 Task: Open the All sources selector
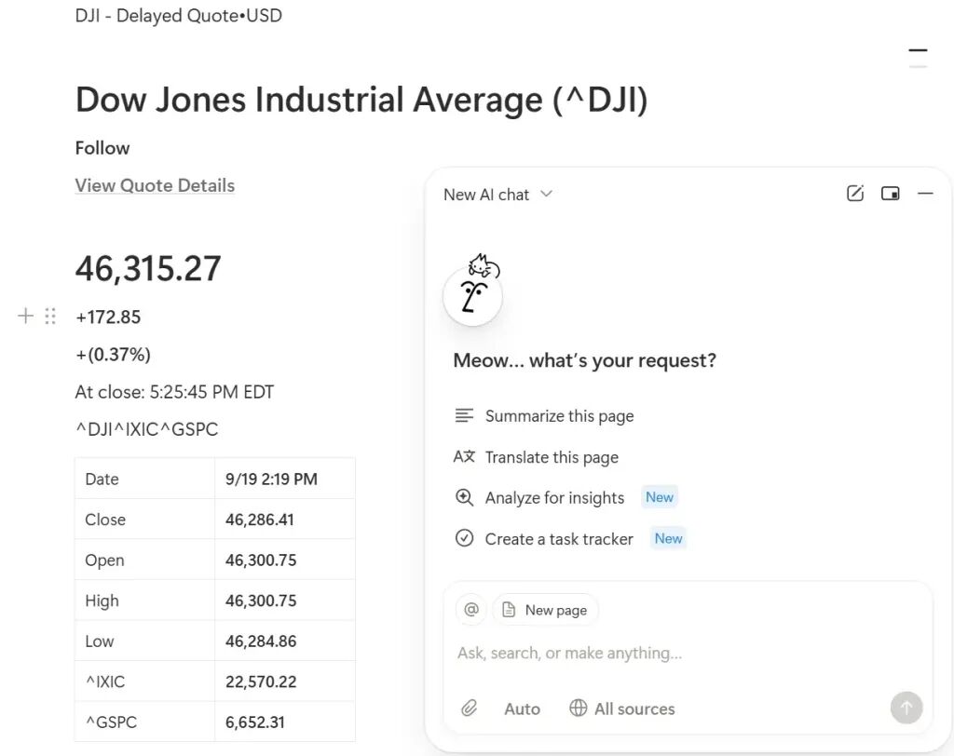pos(622,709)
